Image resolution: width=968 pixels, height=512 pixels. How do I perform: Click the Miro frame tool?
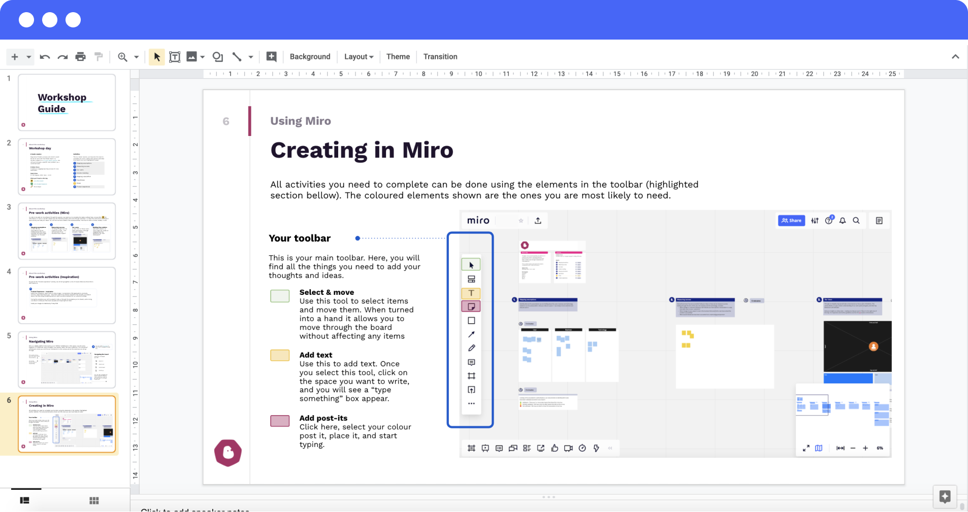point(471,376)
